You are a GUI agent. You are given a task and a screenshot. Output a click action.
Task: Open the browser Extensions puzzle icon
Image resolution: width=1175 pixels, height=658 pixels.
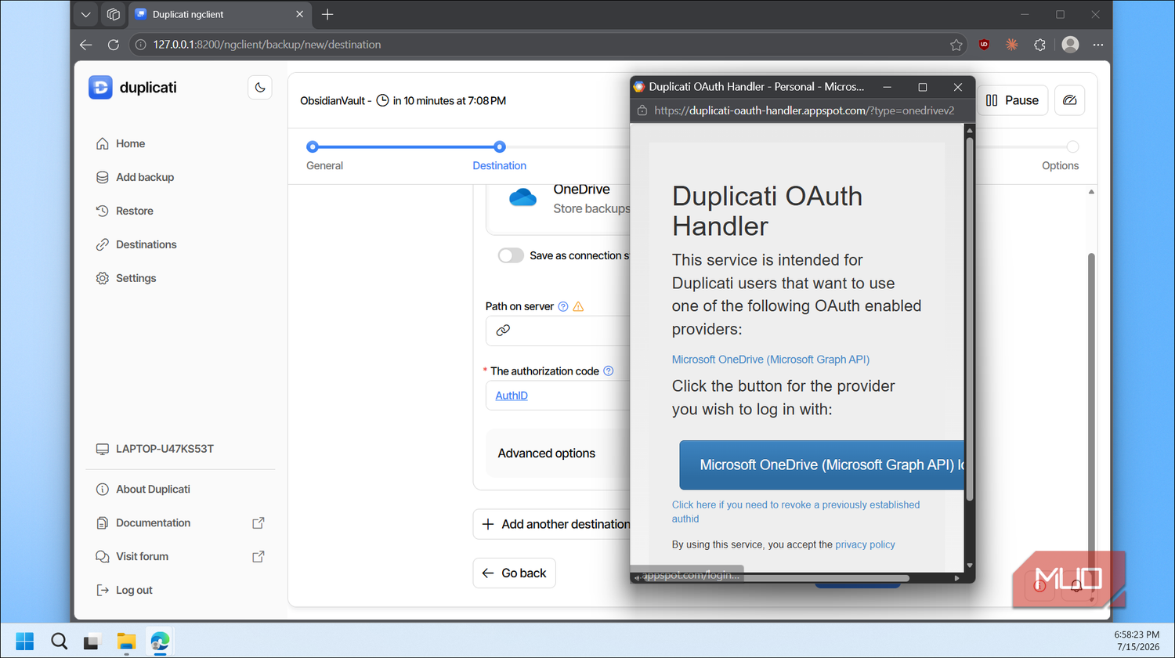pyautogui.click(x=1040, y=45)
